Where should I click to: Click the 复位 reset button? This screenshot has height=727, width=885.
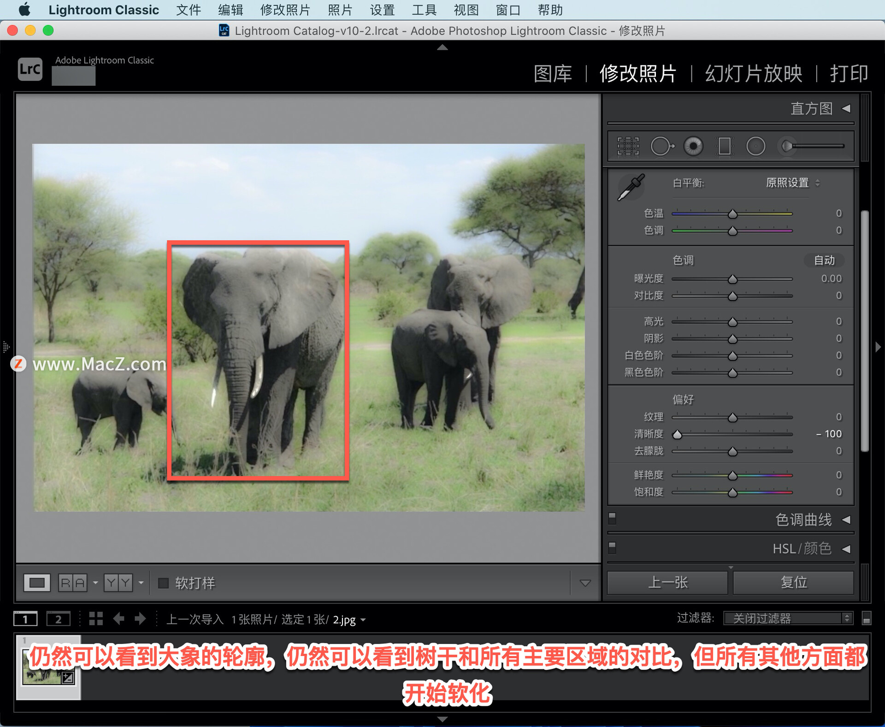coord(793,583)
